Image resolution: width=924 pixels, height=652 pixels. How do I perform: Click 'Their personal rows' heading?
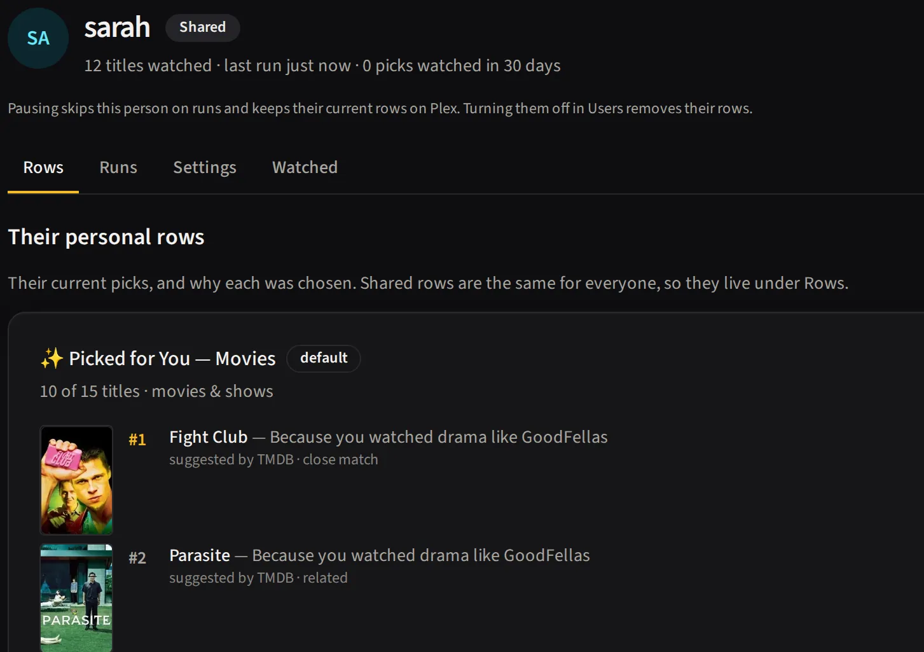point(106,237)
